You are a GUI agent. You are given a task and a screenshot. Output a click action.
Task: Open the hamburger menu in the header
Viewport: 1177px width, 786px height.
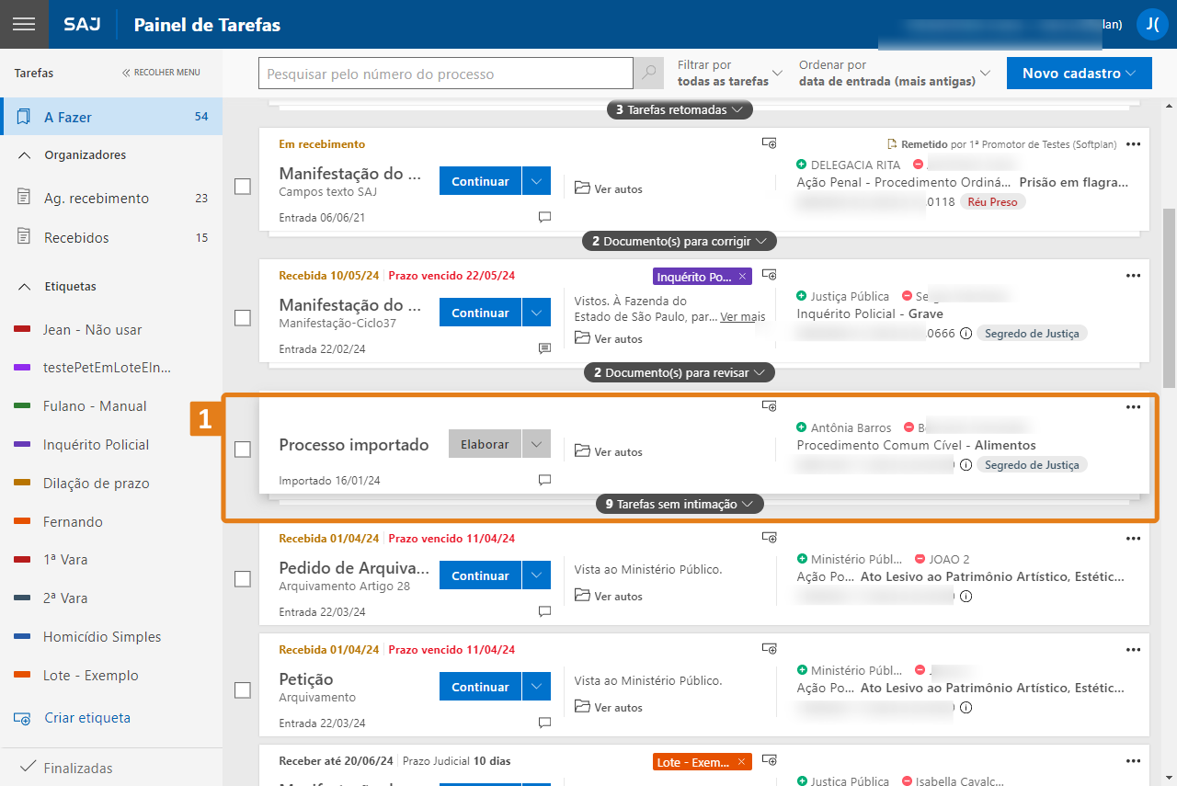click(x=24, y=24)
